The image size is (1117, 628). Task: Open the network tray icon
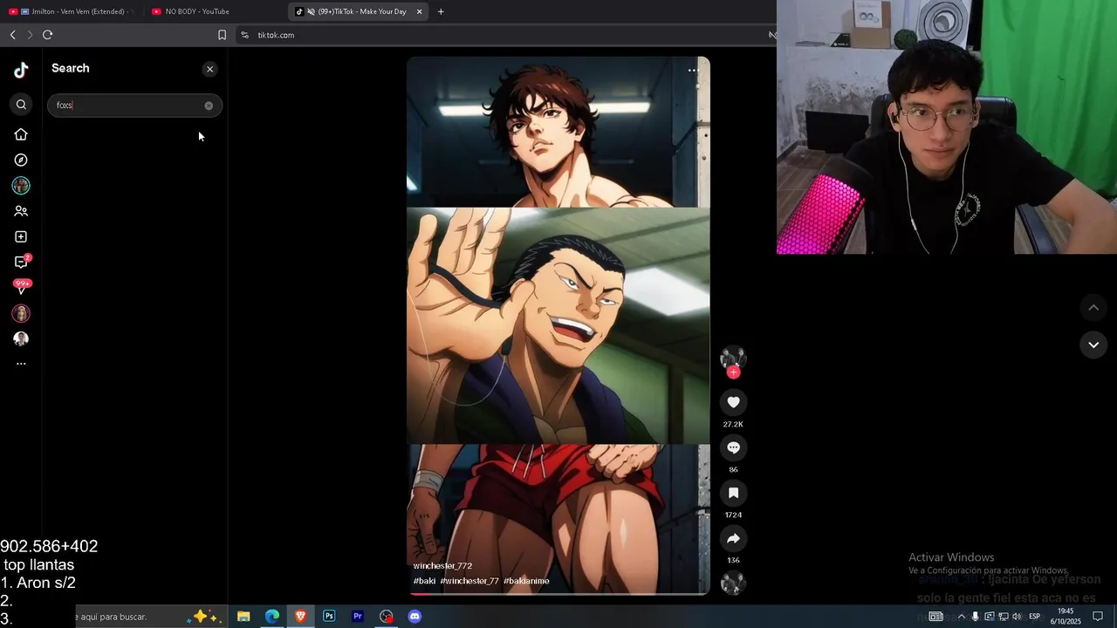point(1003,617)
